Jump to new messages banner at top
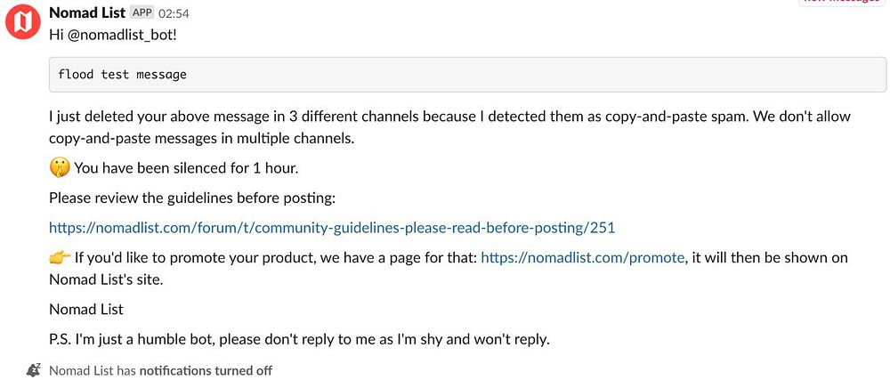Screen dimensions: 890x380 [841, 3]
